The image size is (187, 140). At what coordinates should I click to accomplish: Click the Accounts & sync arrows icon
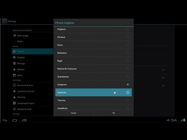[14, 85]
